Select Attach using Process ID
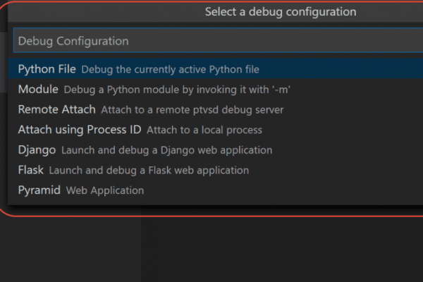 215,130
